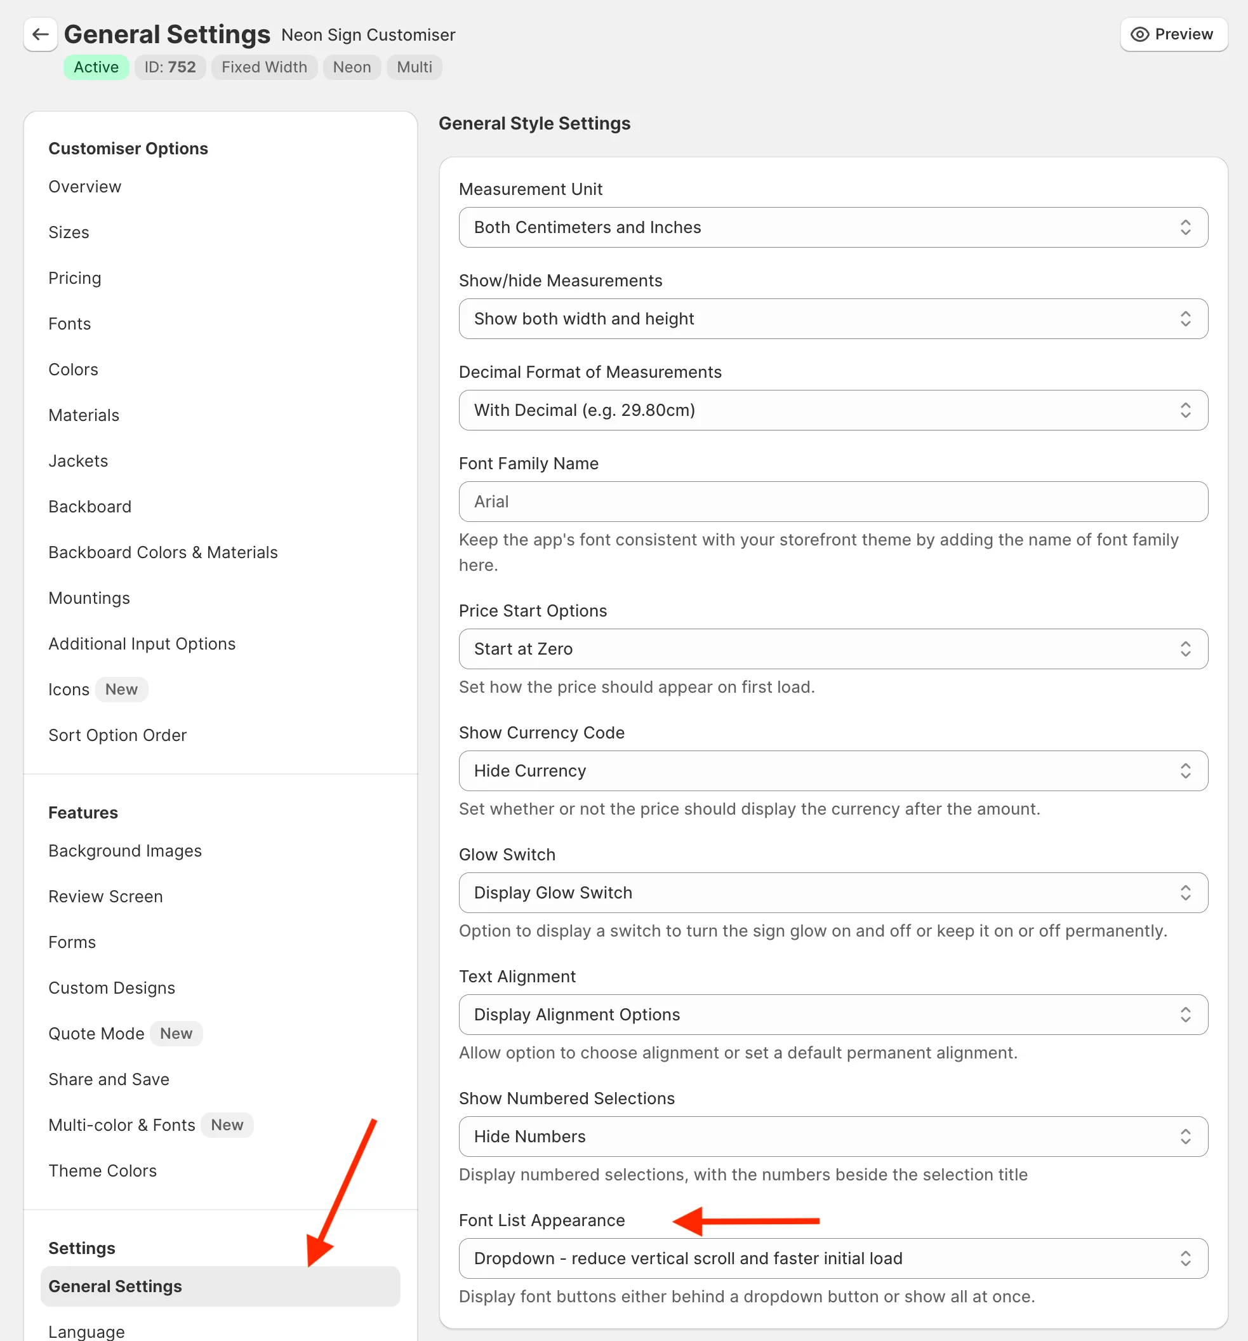Screen dimensions: 1248x1341
Task: Expand the Measurement Unit dropdown
Action: pos(834,227)
